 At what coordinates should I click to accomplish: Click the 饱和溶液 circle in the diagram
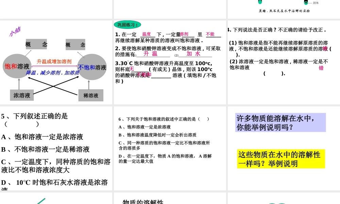[17, 66]
